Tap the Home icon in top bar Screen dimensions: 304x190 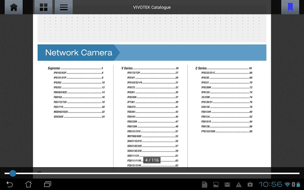point(14,7)
